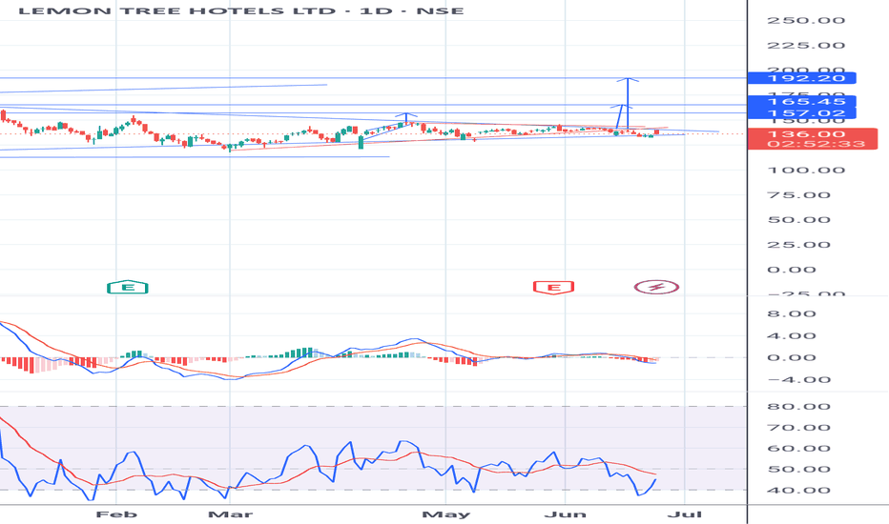Image resolution: width=889 pixels, height=524 pixels.
Task: Click the 157.02 price label
Action: tap(801, 113)
